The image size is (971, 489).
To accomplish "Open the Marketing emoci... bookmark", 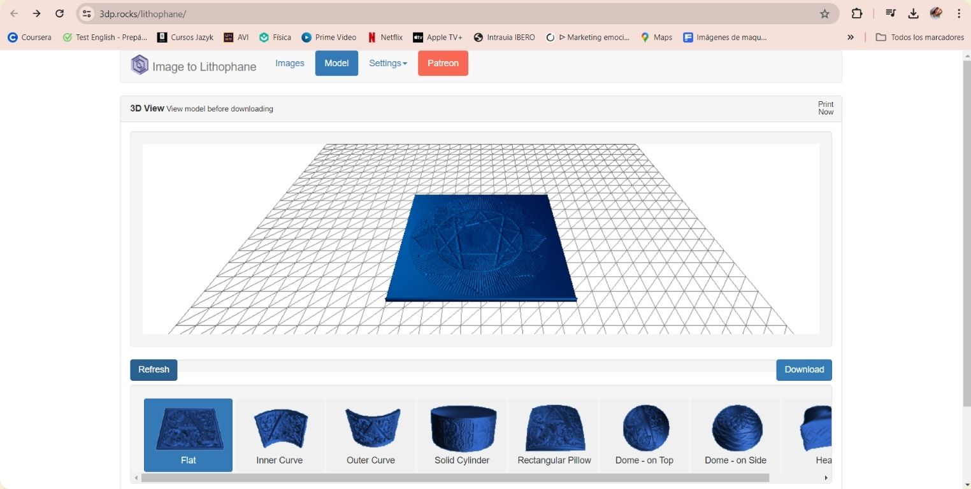I will pos(588,38).
